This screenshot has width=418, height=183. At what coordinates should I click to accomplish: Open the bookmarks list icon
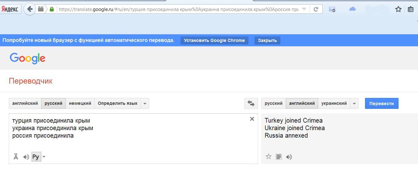410,9
